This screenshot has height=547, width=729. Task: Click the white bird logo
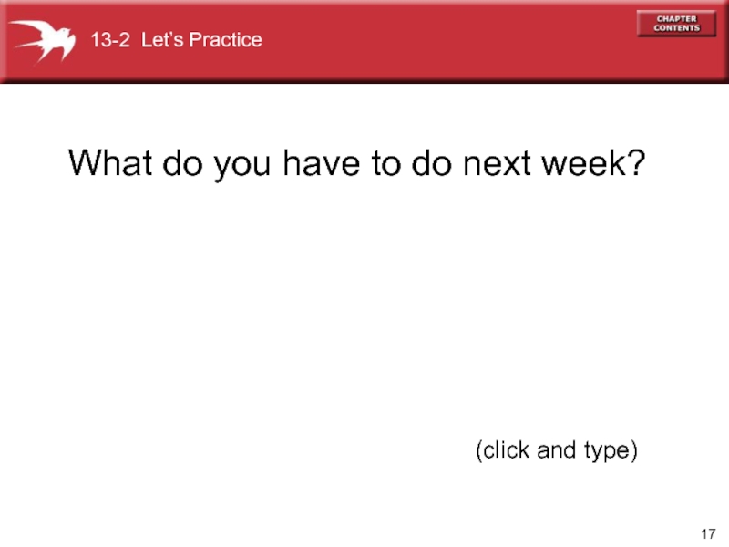pyautogui.click(x=42, y=39)
